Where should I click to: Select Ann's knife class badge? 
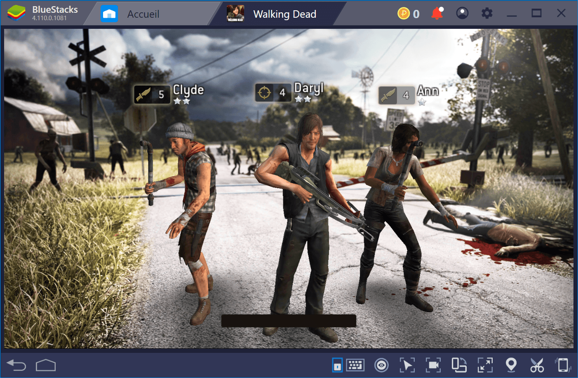397,95
